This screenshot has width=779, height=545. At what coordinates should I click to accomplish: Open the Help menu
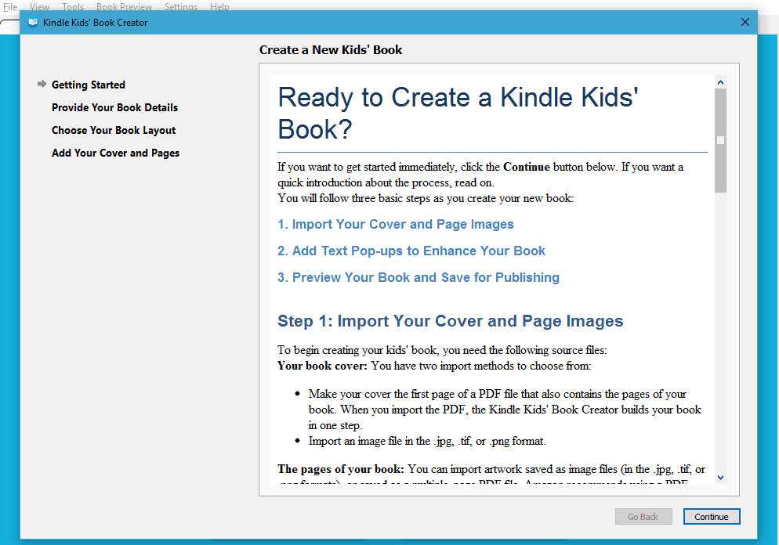219,6
